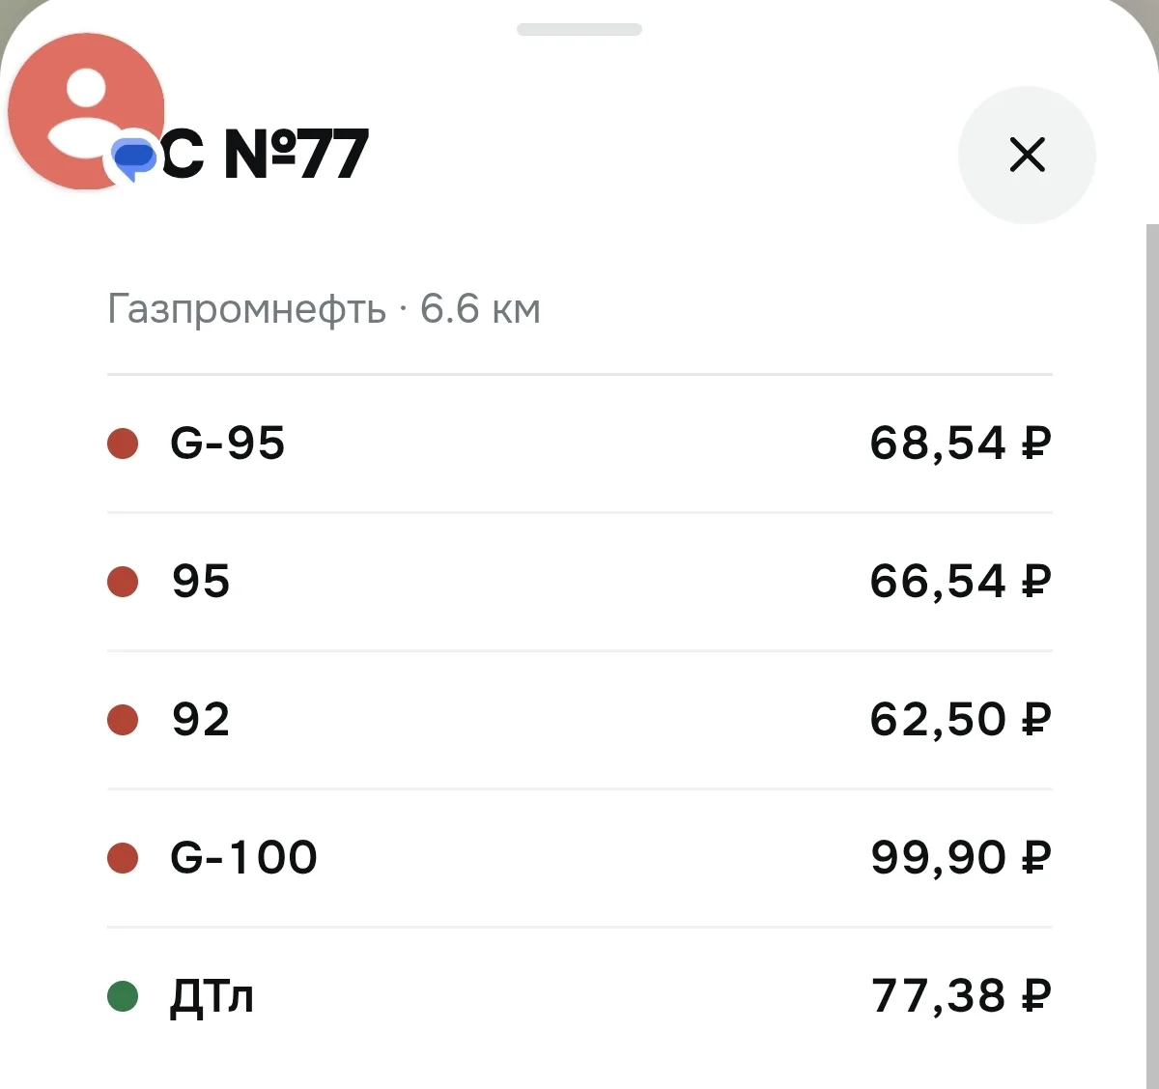
Task: Select the red dot beside G-95
Action: tap(123, 444)
